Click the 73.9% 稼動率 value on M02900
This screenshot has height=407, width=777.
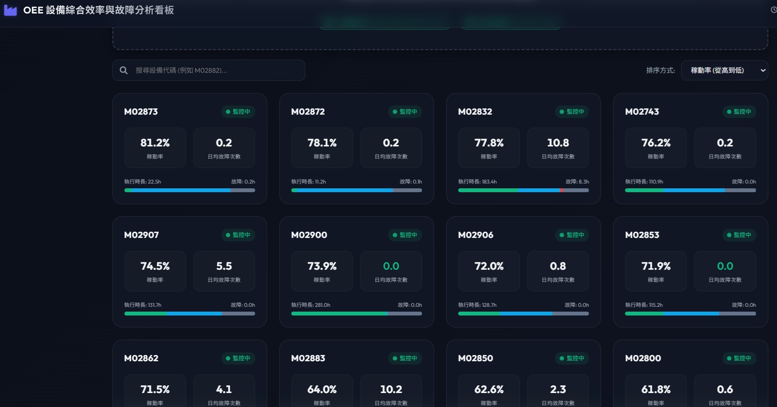pos(322,266)
